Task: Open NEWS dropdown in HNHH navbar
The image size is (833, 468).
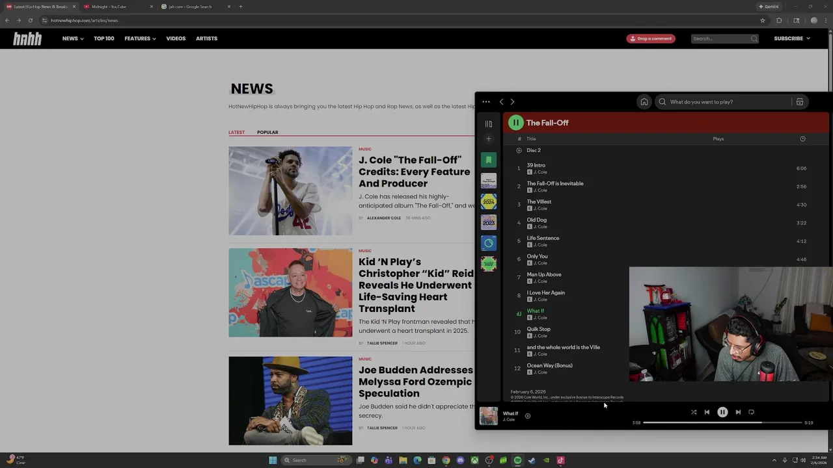Action: 73,38
